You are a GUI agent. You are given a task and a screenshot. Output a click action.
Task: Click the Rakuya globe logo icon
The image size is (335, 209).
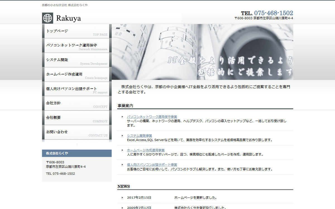click(47, 18)
